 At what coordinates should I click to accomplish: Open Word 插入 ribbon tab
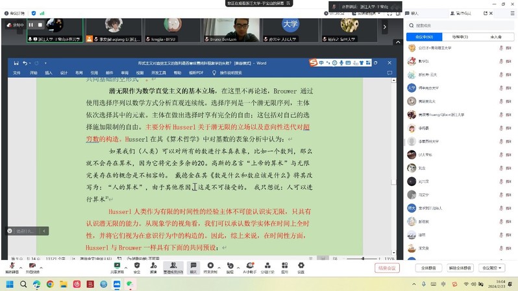49,73
